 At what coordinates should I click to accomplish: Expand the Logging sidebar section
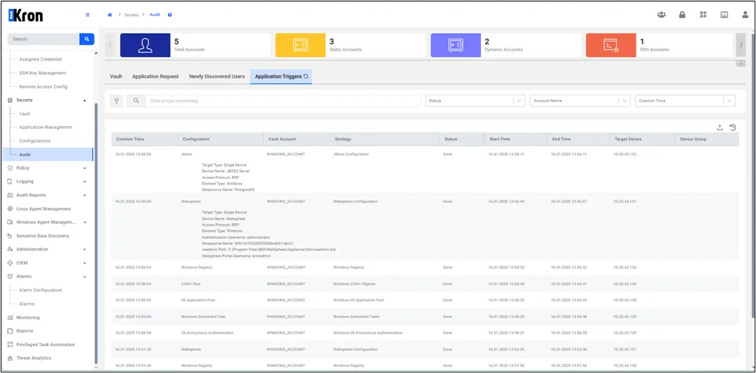[85, 182]
